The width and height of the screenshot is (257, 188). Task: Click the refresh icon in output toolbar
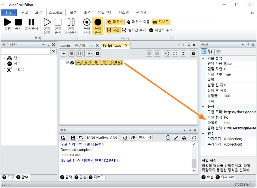(x=194, y=138)
